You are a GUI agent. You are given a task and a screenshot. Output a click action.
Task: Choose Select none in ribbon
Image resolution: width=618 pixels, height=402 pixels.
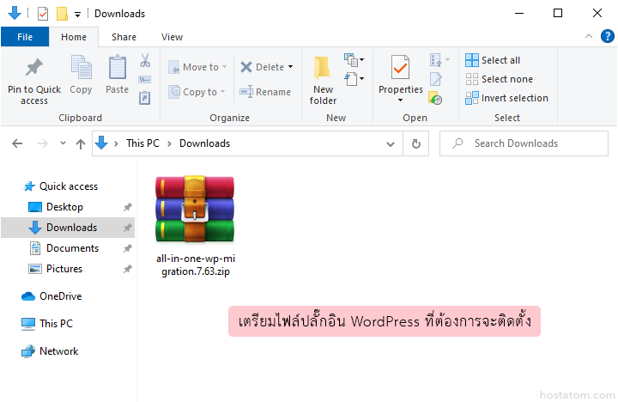pos(498,79)
